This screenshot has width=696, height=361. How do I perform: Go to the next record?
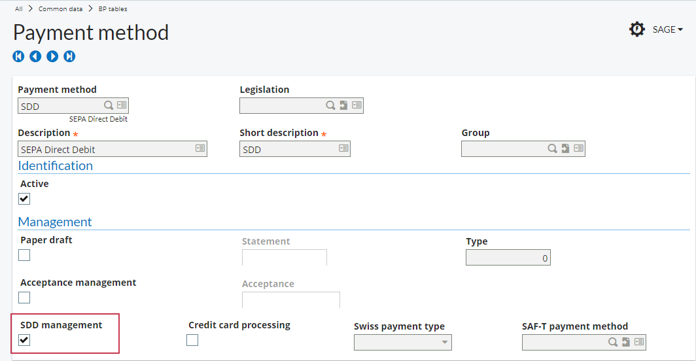pyautogui.click(x=52, y=56)
